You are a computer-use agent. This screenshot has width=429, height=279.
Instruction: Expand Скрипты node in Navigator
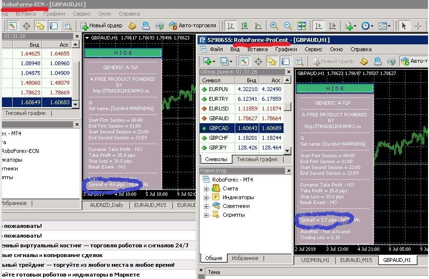(206, 215)
